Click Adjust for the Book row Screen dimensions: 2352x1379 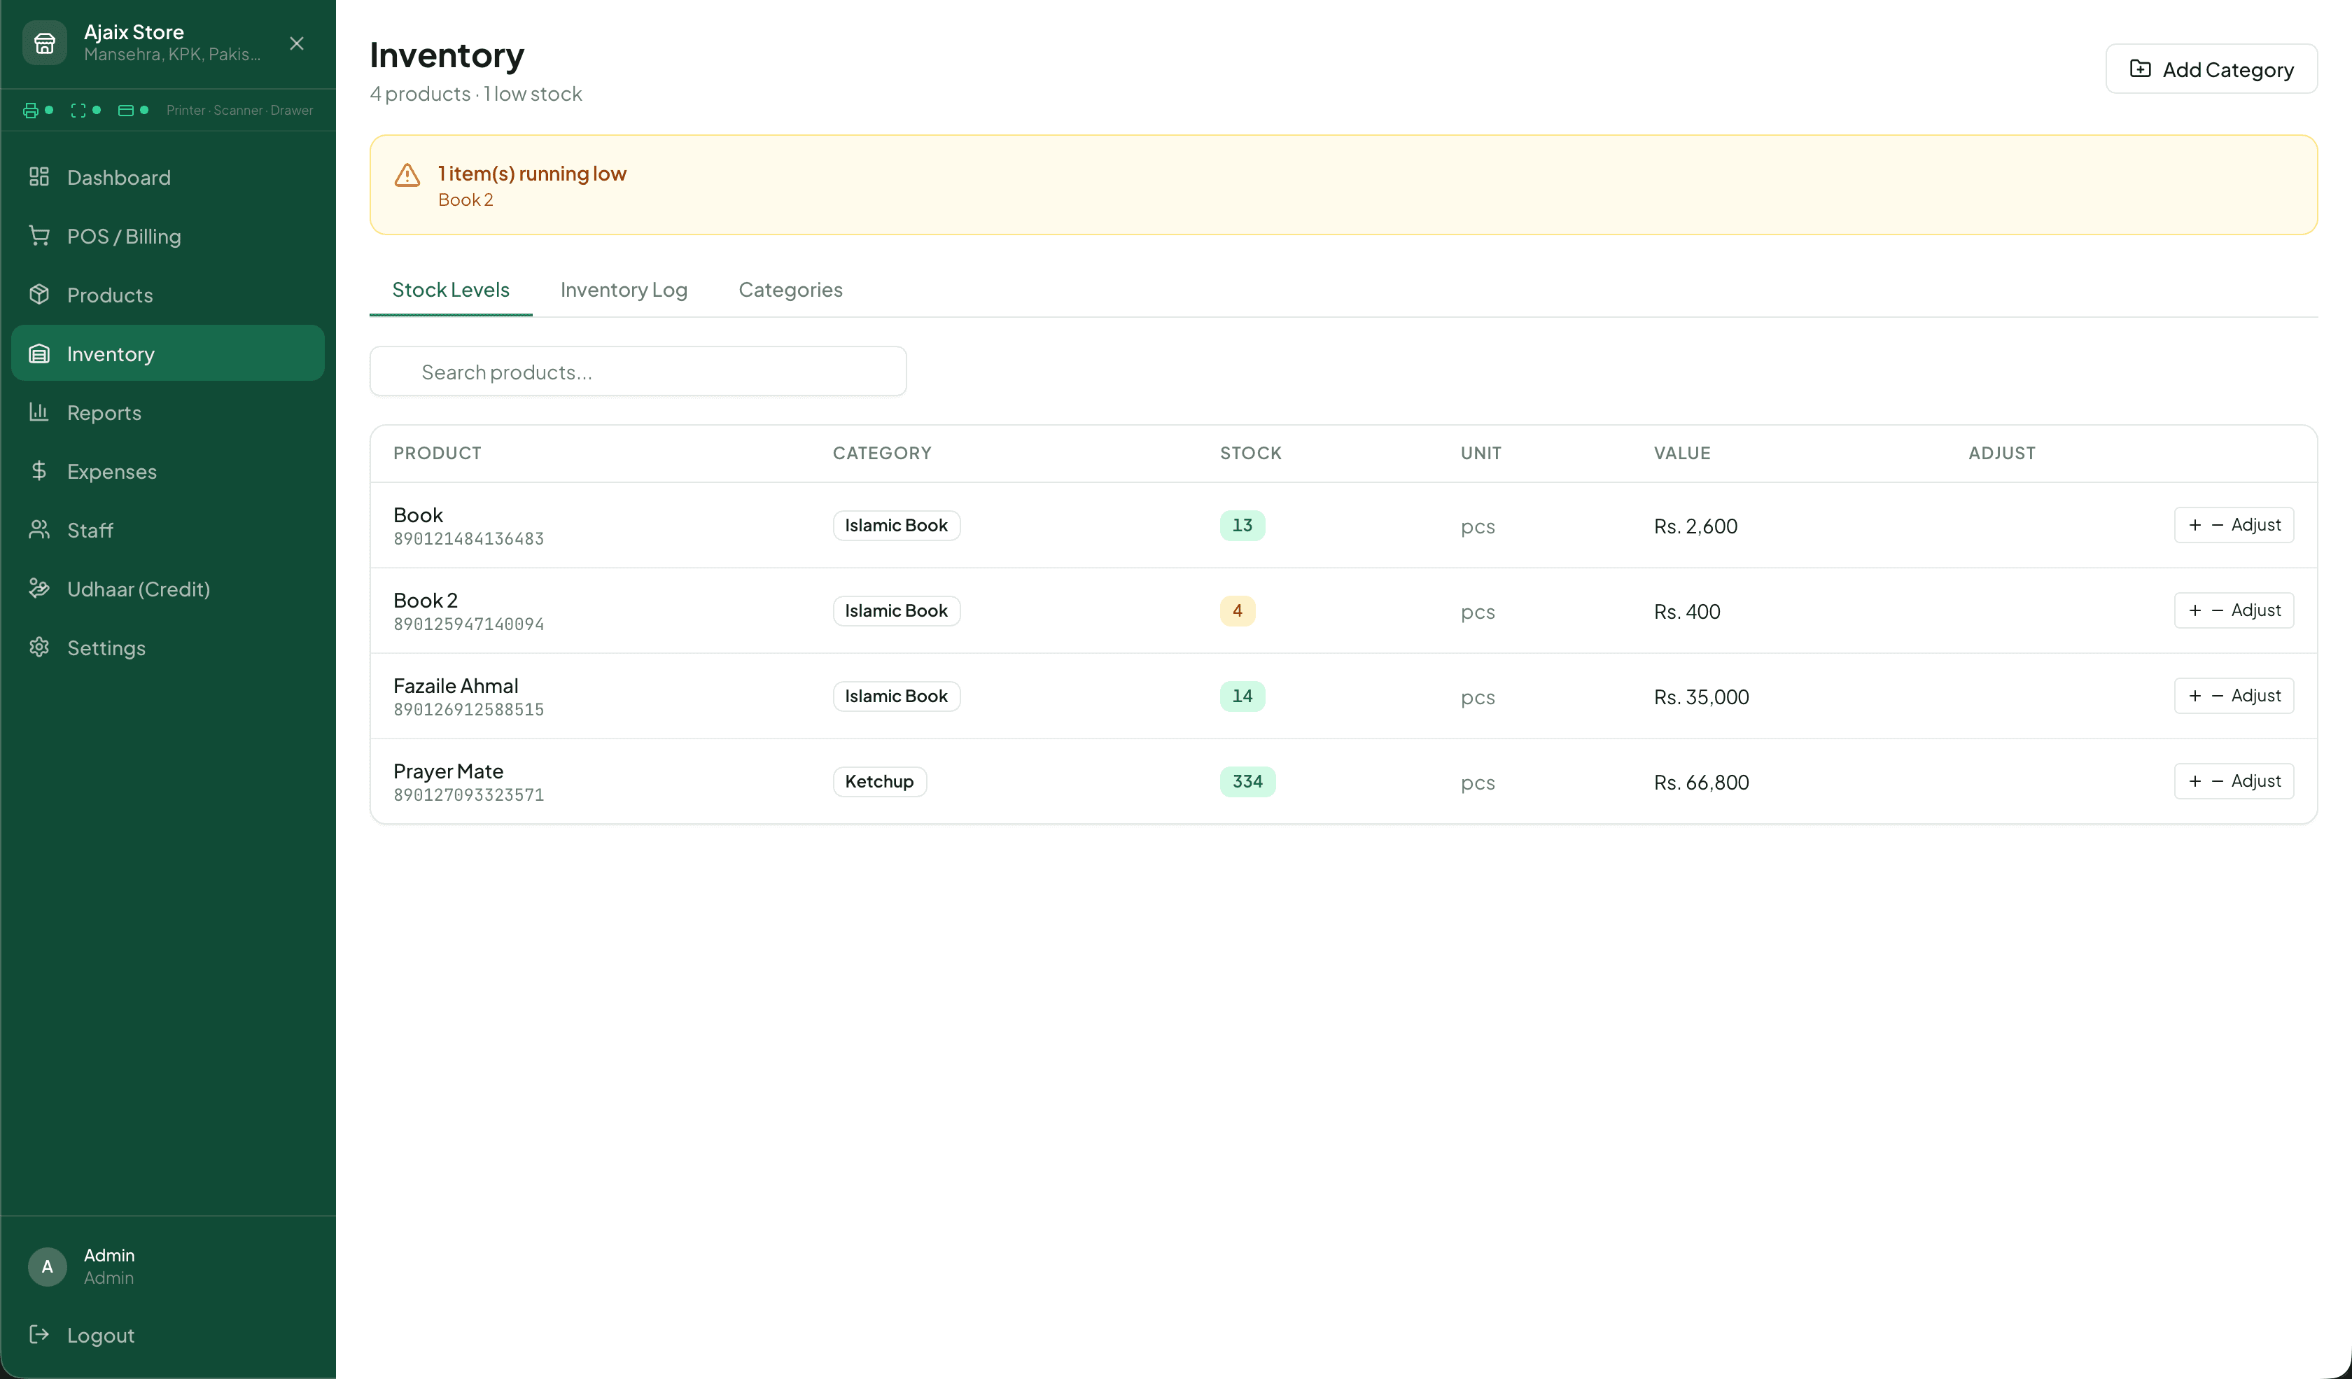[x=2256, y=524]
